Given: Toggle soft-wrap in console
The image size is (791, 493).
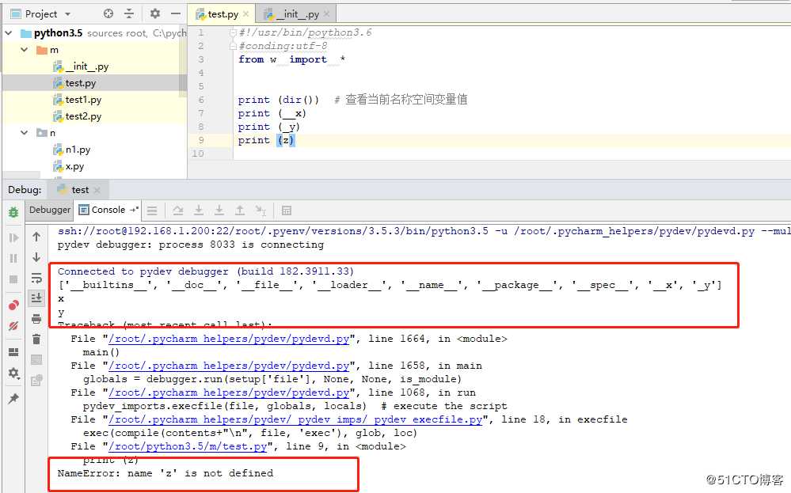Looking at the screenshot, I should [36, 278].
